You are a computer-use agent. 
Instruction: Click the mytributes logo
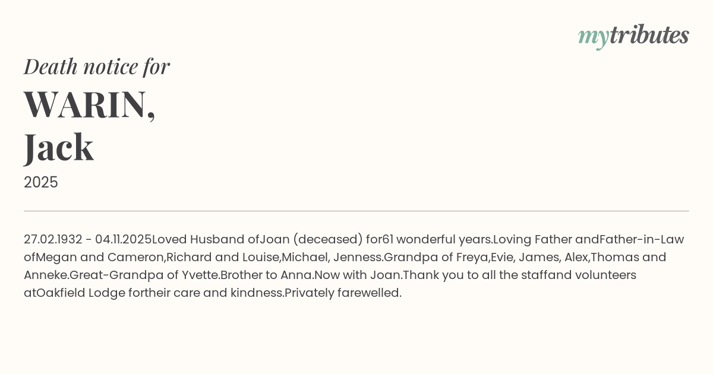click(633, 36)
